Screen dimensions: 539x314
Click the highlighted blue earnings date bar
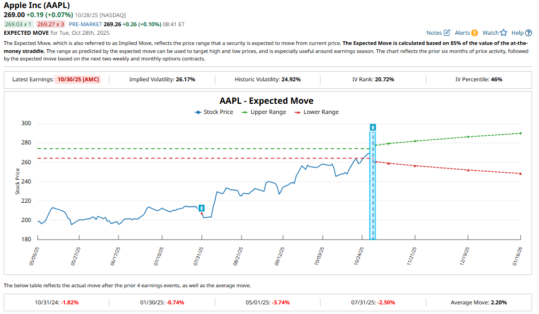coord(373,187)
